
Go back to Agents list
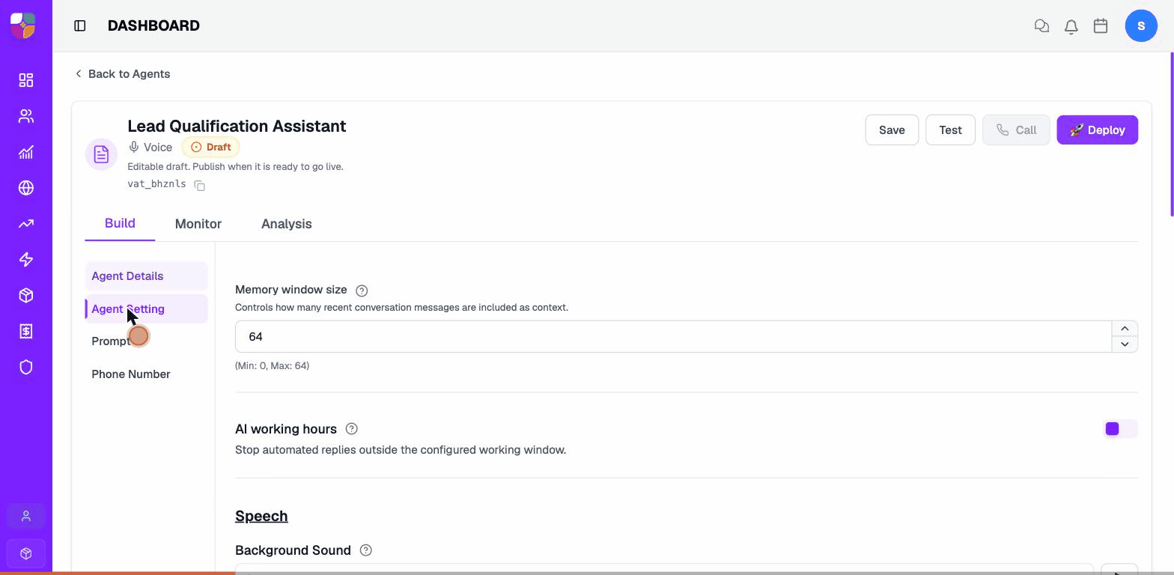click(x=122, y=73)
